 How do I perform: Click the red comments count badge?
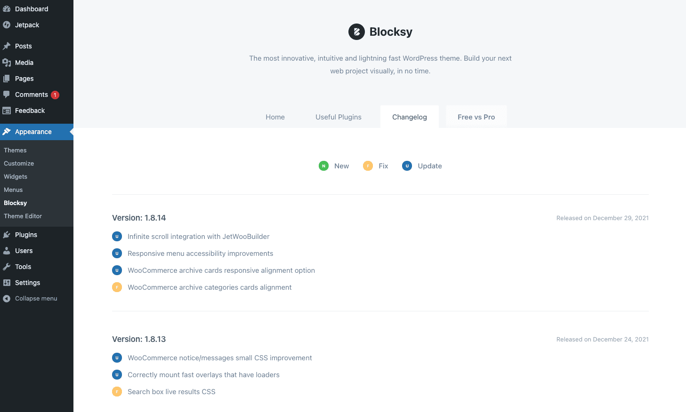tap(55, 95)
